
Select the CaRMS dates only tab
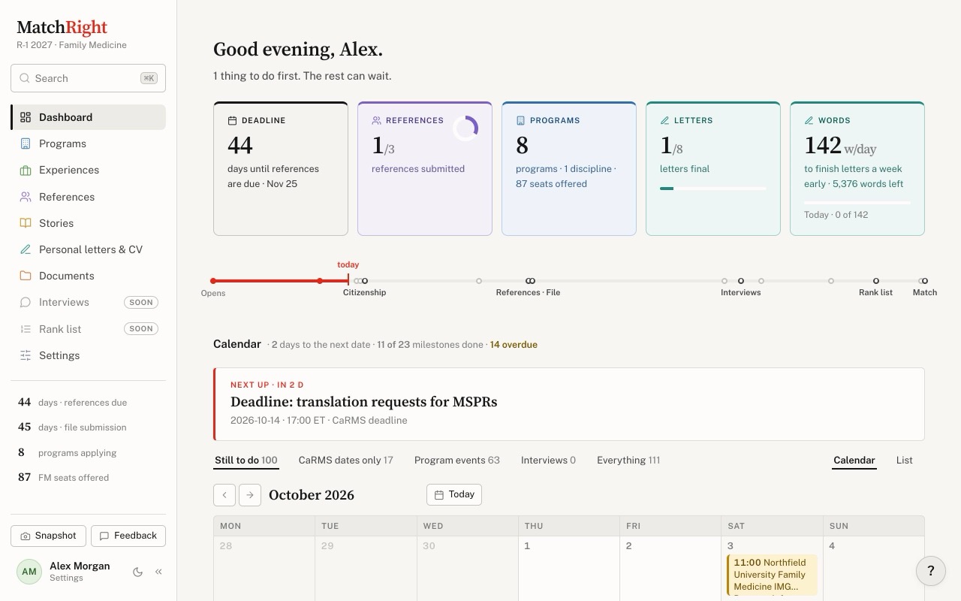click(x=345, y=461)
